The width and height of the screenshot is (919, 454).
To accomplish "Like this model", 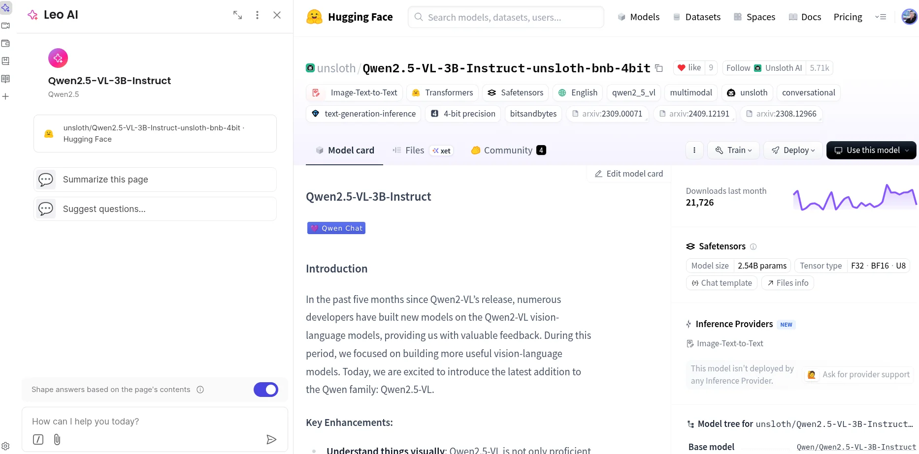I will pyautogui.click(x=689, y=68).
